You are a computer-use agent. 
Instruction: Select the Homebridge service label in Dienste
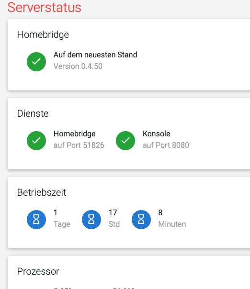[x=75, y=134]
